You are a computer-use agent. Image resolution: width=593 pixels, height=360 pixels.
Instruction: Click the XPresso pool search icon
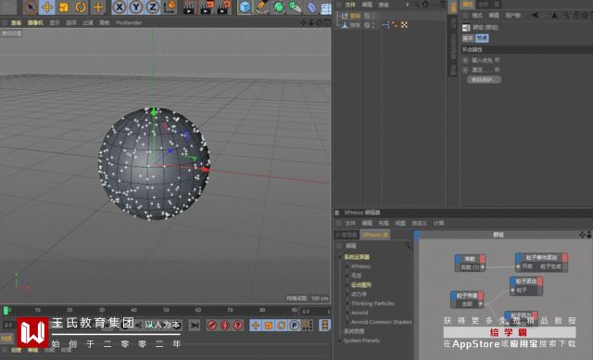[408, 246]
